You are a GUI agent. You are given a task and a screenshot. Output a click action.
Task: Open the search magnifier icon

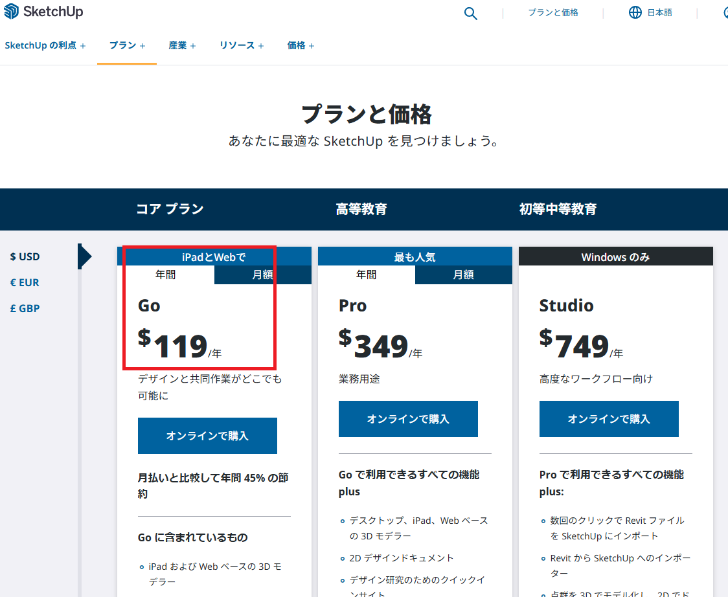point(470,13)
